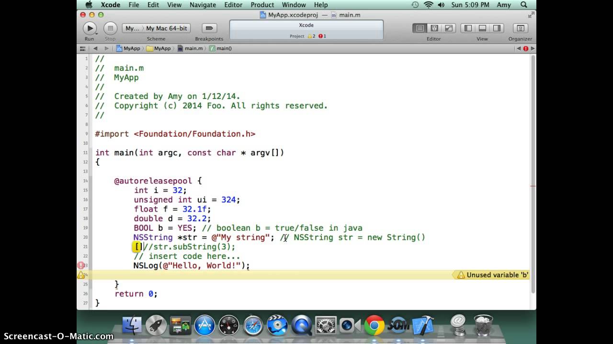Click the warning icon in line 24 gutter

81,275
